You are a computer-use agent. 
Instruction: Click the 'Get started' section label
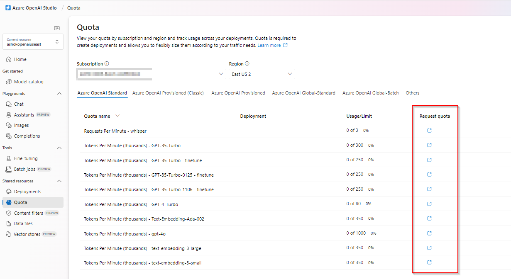[13, 71]
